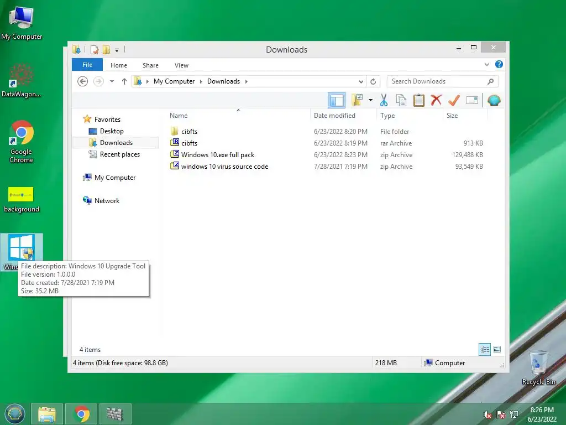Click the muted volume tray icon
This screenshot has height=425, width=566.
488,414
